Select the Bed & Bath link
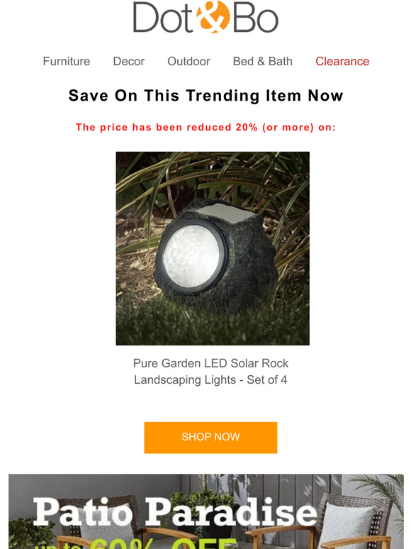This screenshot has height=549, width=411. point(263,61)
